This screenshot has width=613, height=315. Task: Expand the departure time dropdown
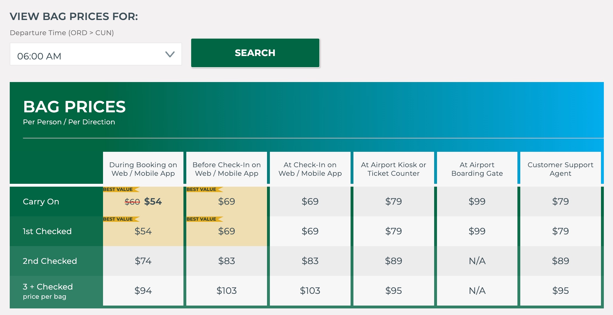tap(96, 54)
